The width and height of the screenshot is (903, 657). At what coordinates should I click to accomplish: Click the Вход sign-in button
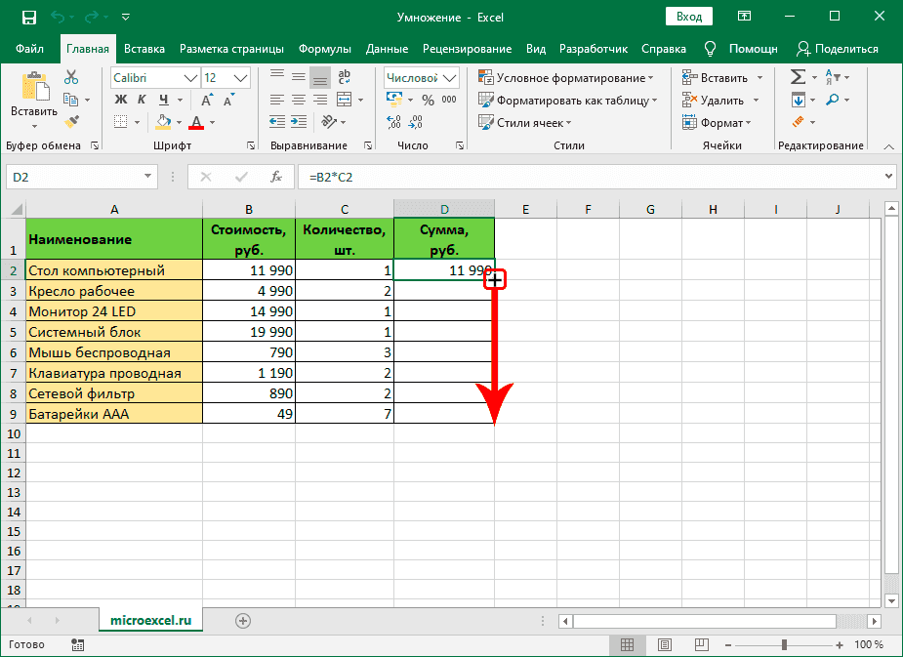click(x=689, y=17)
